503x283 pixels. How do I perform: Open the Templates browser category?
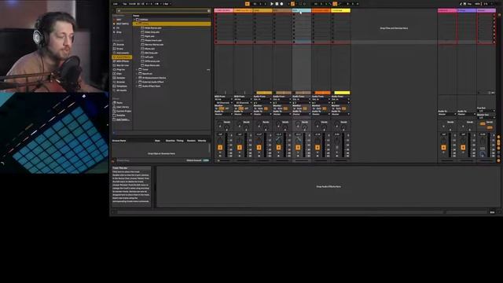[x=121, y=86]
